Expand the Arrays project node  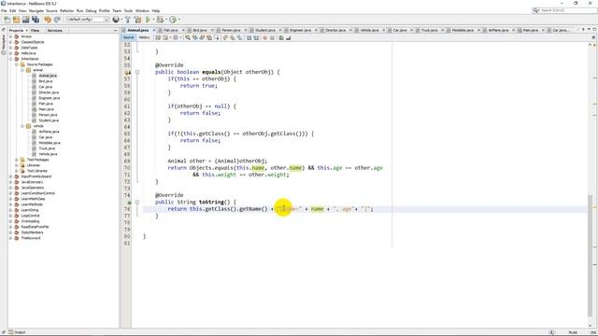[x=10, y=36]
